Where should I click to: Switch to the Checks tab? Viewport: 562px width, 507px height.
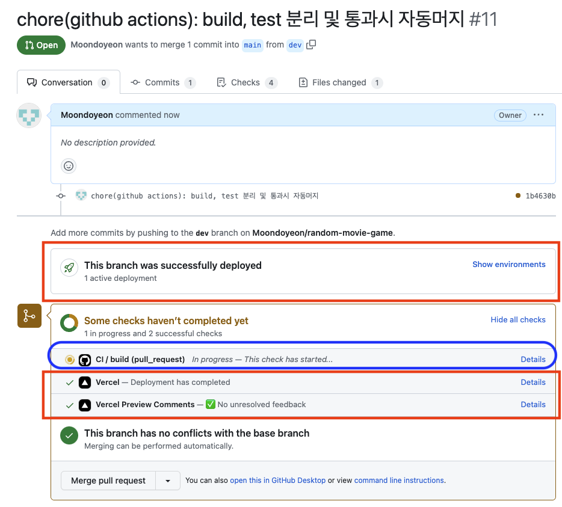coord(245,82)
